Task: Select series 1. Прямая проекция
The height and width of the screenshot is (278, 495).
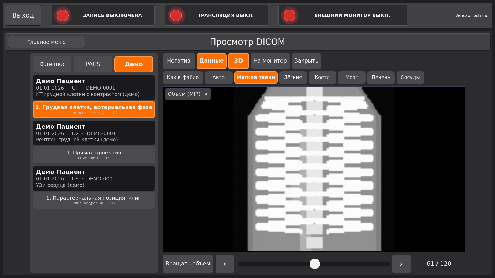Action: (x=94, y=155)
